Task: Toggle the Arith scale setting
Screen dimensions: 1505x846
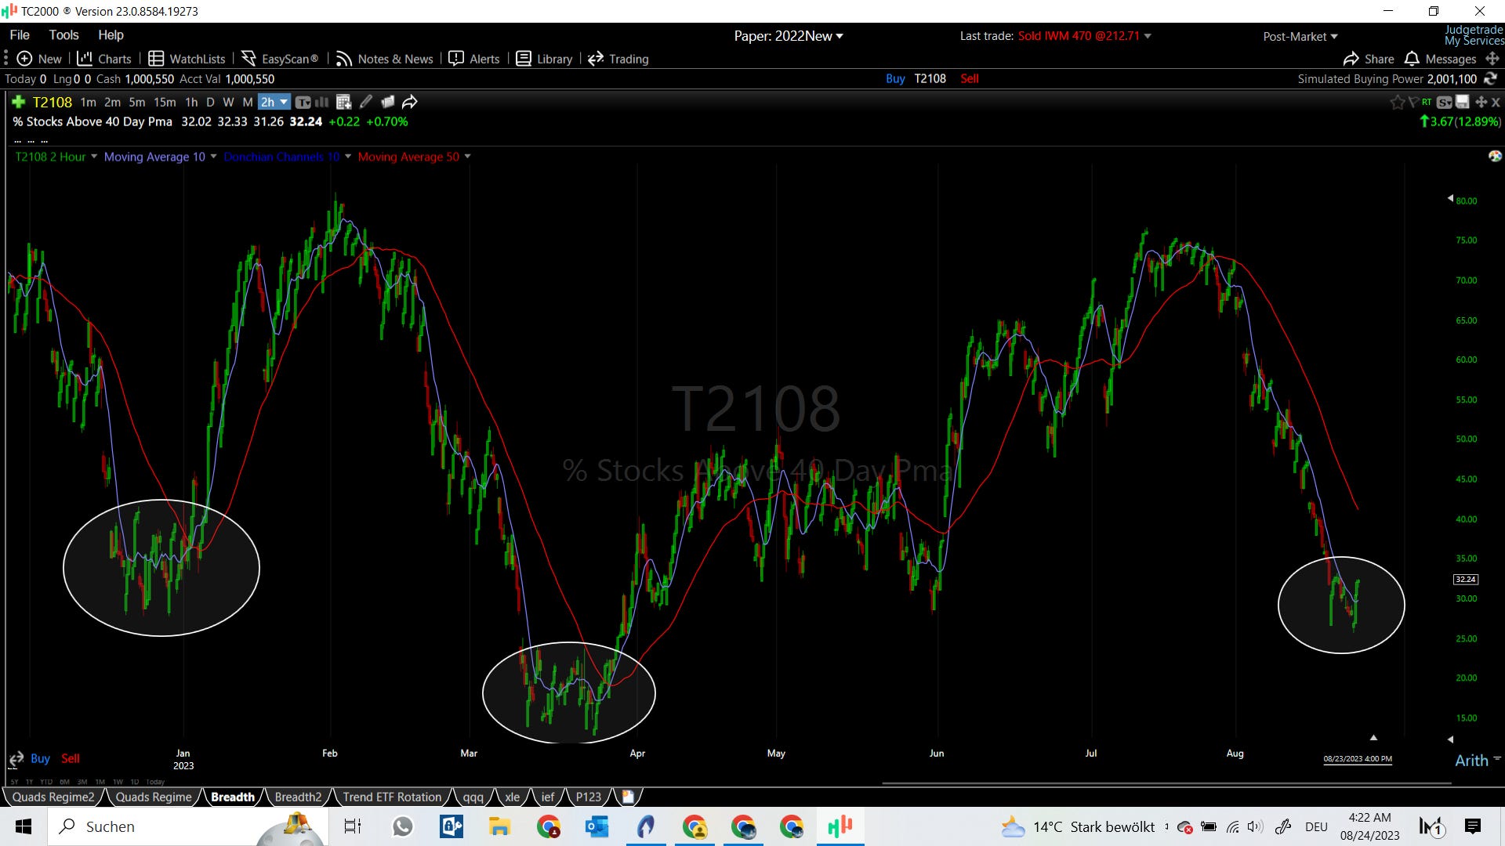Action: pyautogui.click(x=1471, y=760)
